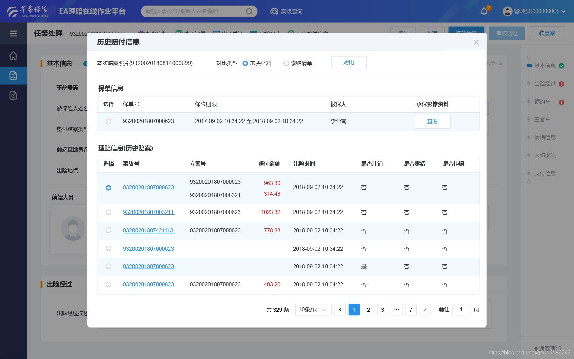This screenshot has height=359, width=574.
Task: Click the red alert icon beside 标的车
Action: pos(561,102)
